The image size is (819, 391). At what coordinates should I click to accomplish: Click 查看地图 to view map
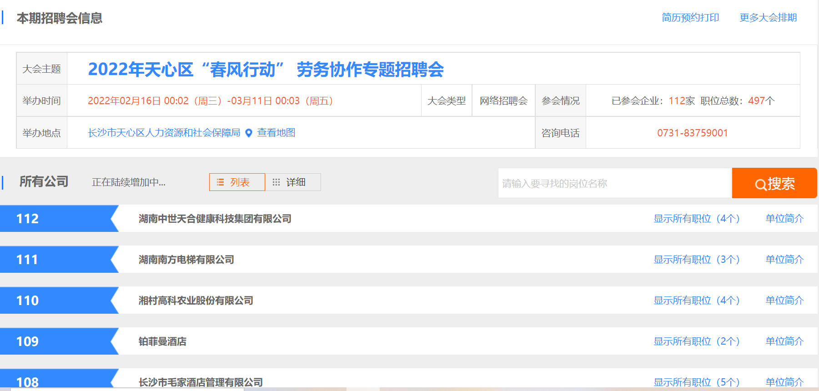(276, 133)
